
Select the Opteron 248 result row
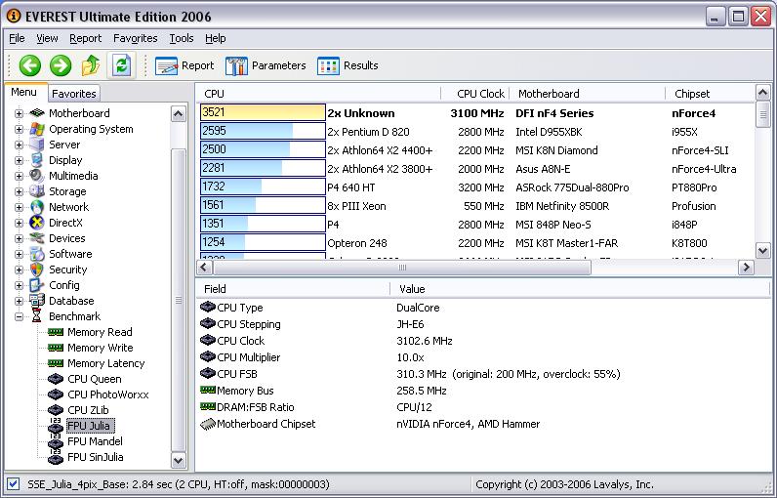click(476, 243)
